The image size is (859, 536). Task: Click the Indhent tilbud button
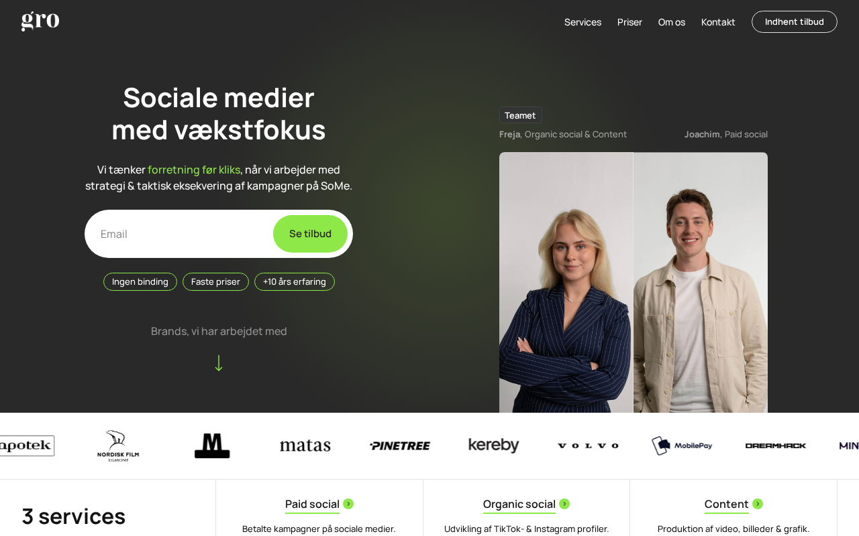(x=795, y=21)
